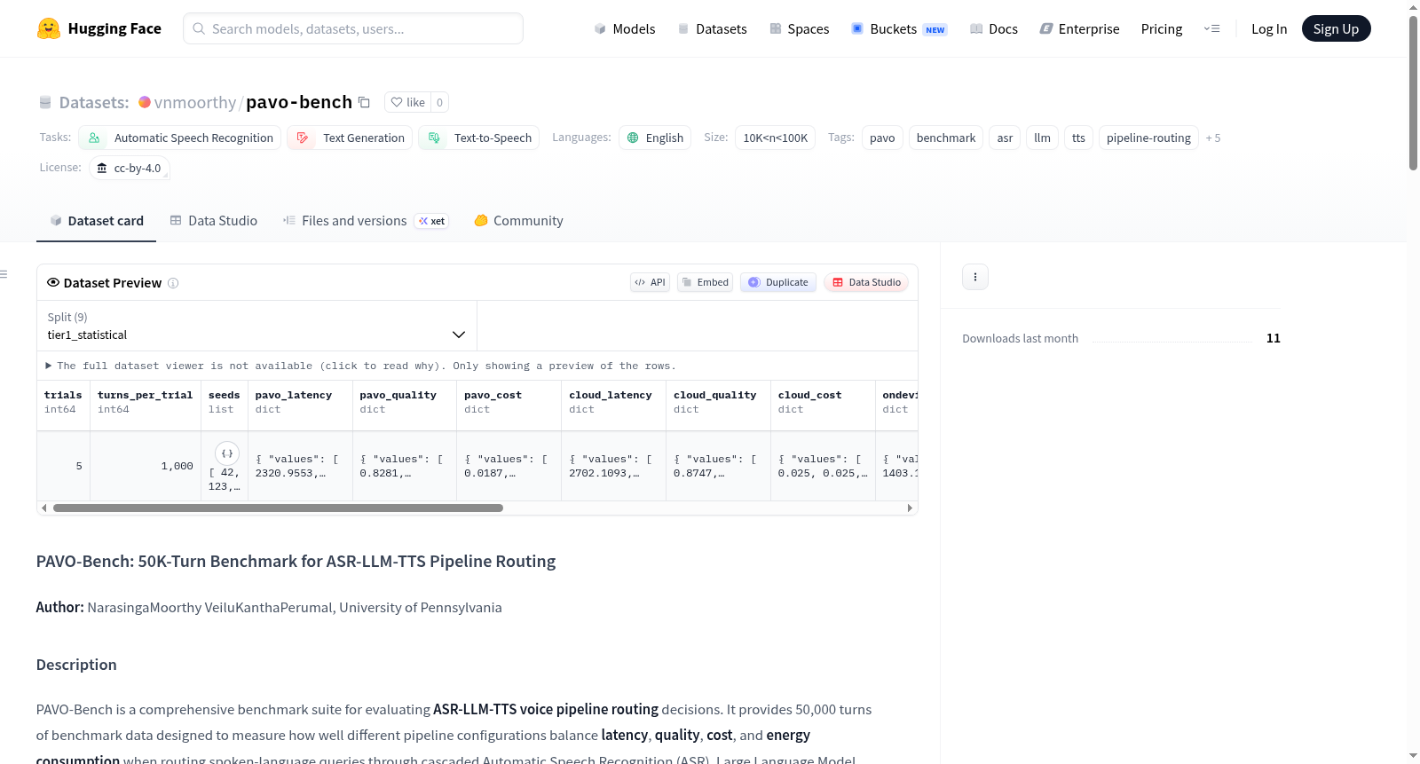The image size is (1420, 764).
Task: Filter by English language tag
Action: 655,138
